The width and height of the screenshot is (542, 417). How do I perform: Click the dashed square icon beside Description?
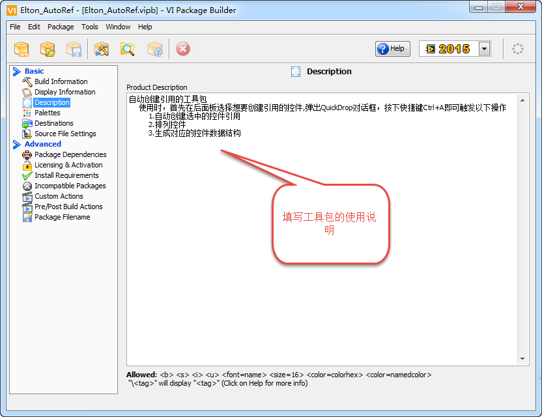click(x=27, y=102)
